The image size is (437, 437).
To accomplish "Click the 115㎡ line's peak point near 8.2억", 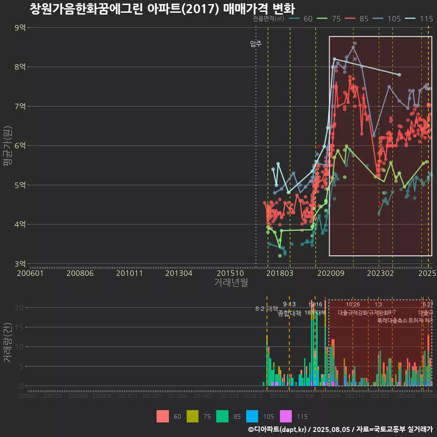I will click(335, 59).
